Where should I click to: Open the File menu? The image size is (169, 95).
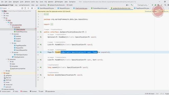coord(2,2)
